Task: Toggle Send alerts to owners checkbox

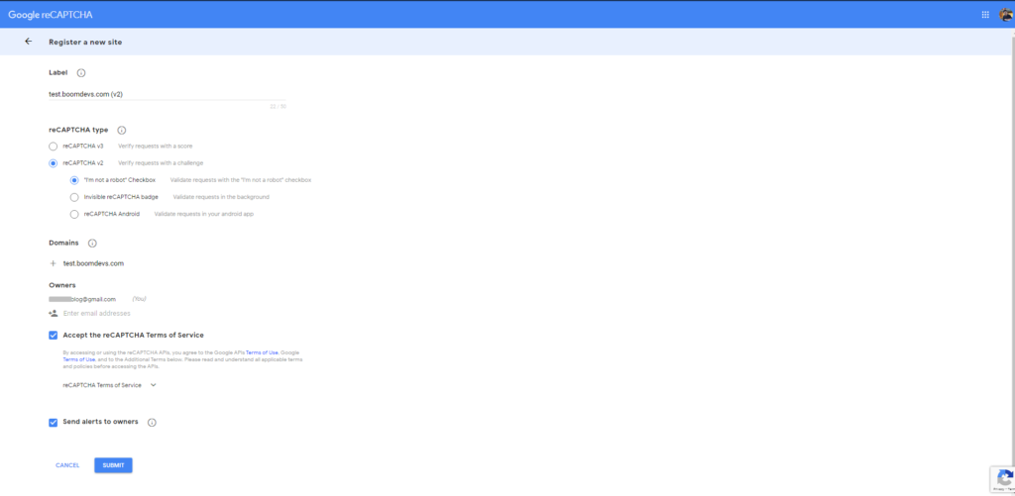Action: (54, 423)
